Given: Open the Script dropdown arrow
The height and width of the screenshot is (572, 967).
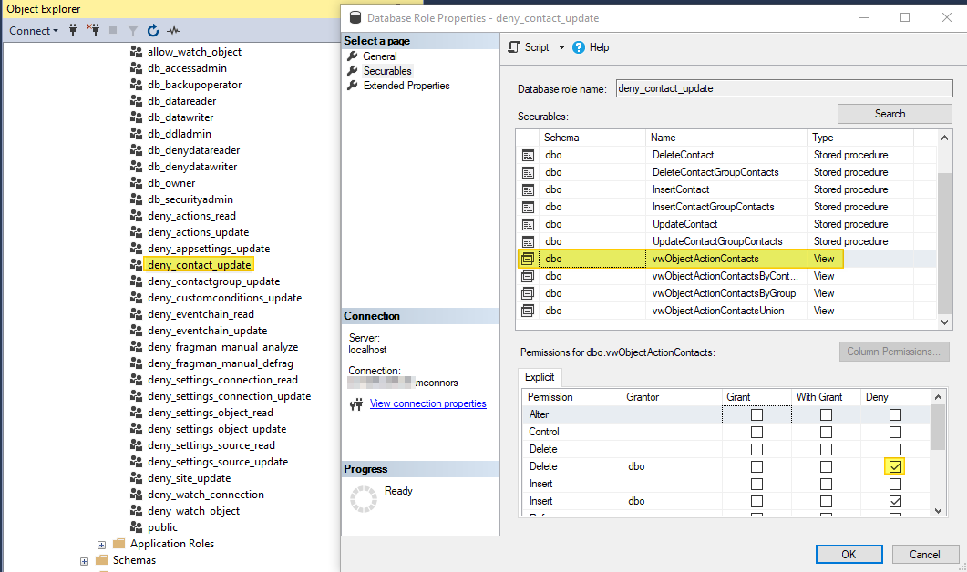Looking at the screenshot, I should point(561,47).
